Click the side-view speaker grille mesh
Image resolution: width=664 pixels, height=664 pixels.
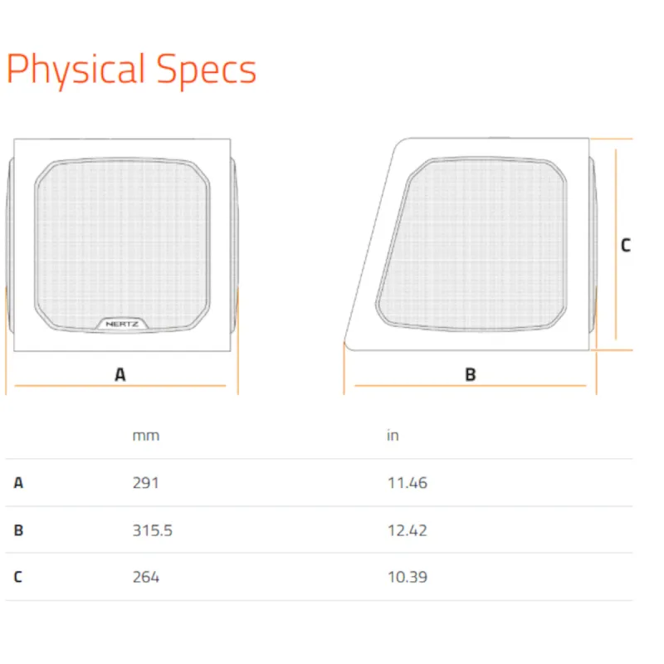pyautogui.click(x=472, y=243)
